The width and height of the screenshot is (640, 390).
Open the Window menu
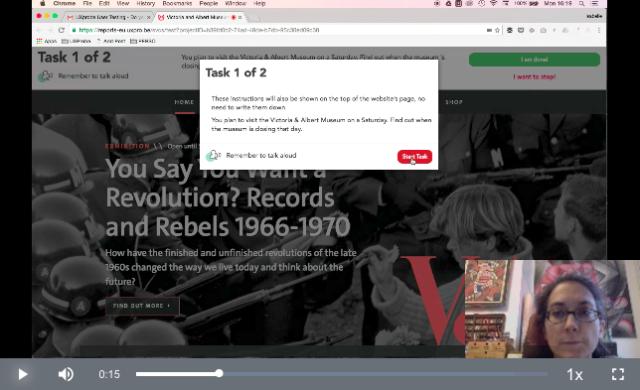(236, 4)
